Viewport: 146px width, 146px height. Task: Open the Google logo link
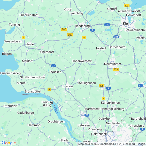[9, 143]
